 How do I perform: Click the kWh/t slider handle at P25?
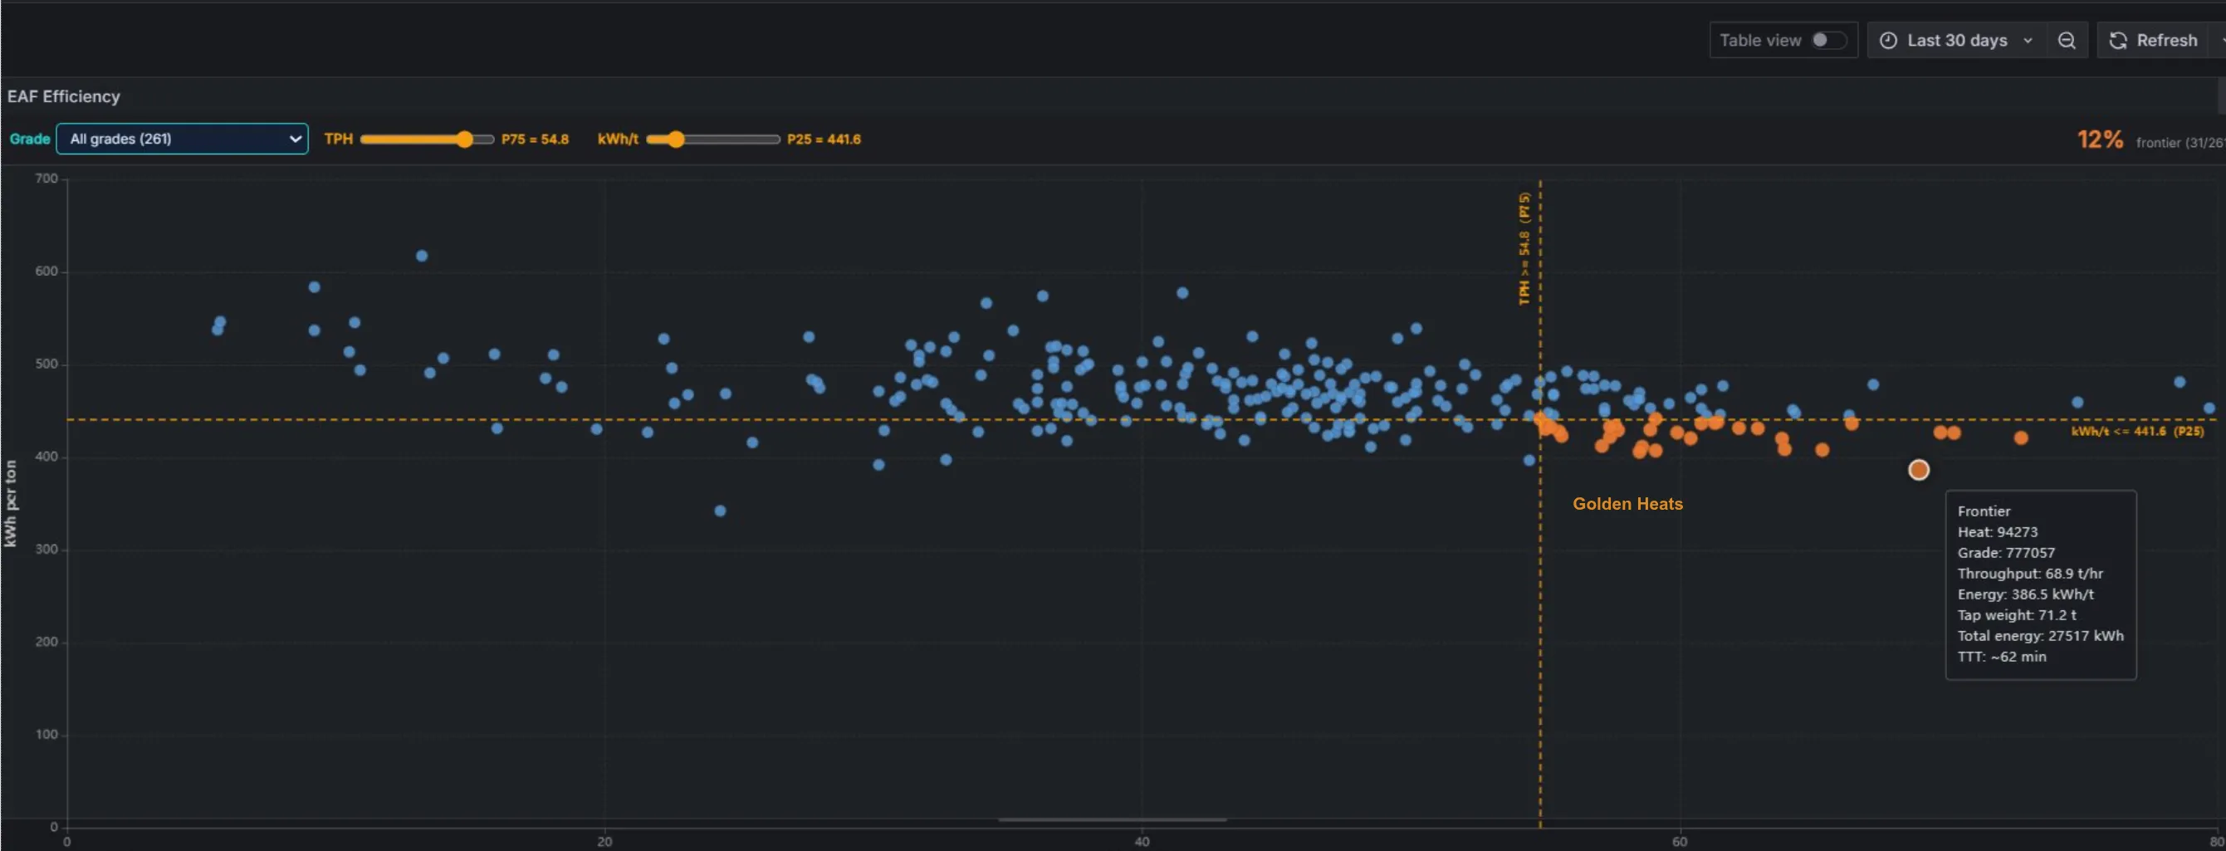coord(676,138)
